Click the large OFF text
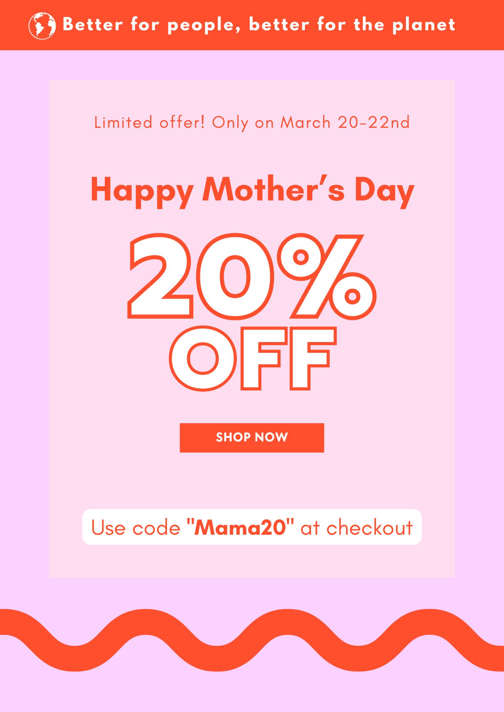 [x=253, y=358]
